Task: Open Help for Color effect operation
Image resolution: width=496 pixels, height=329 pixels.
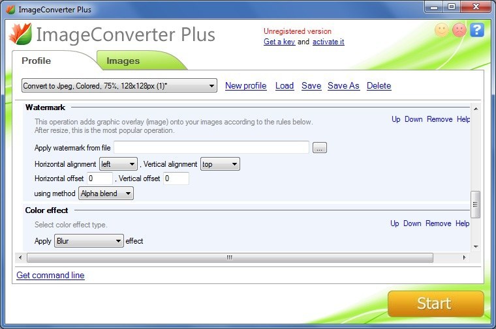Action: click(x=463, y=223)
